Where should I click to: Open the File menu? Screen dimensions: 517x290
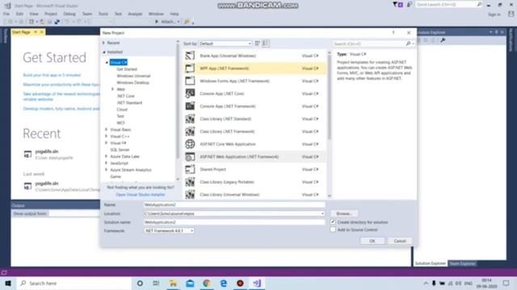(x=6, y=14)
